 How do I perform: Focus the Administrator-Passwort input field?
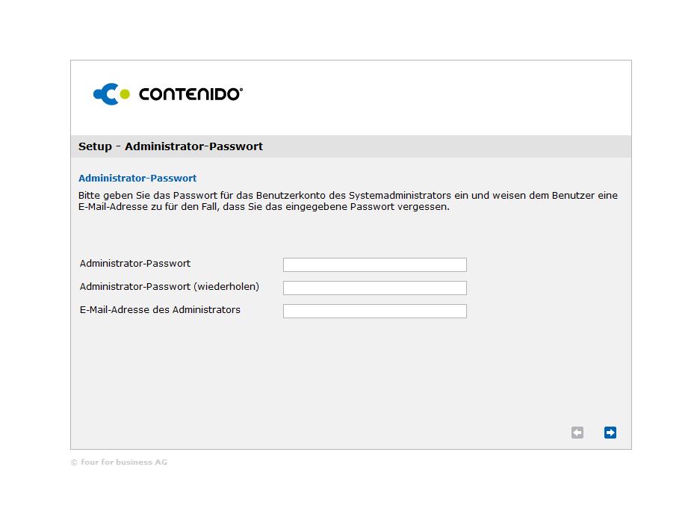tap(374, 264)
